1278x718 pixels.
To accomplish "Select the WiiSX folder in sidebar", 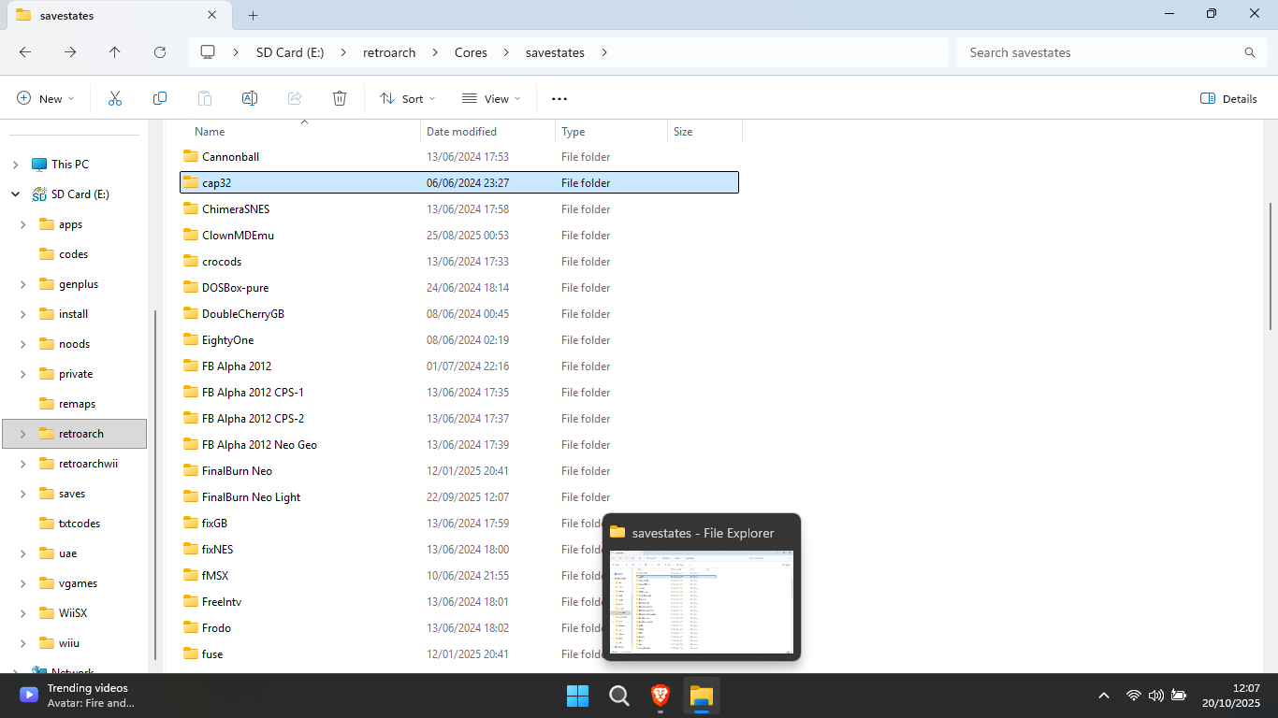I will (x=74, y=613).
